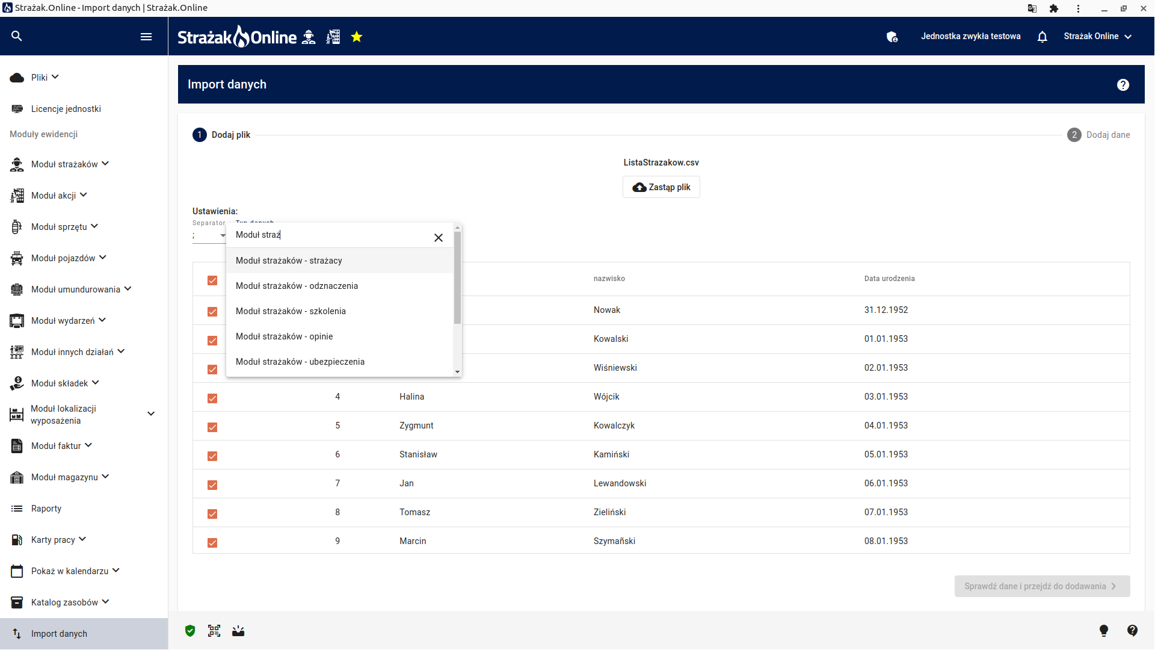Click Sprawdź dane i przejdź do dodawania
This screenshot has width=1155, height=650.
[x=1042, y=586]
